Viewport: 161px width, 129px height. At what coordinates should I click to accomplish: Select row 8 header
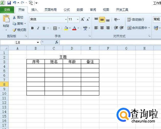pos(4,84)
